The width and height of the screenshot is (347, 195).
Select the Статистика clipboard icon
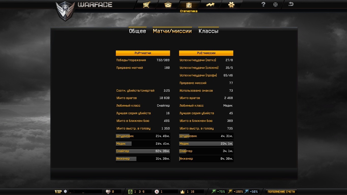pos(189,5)
